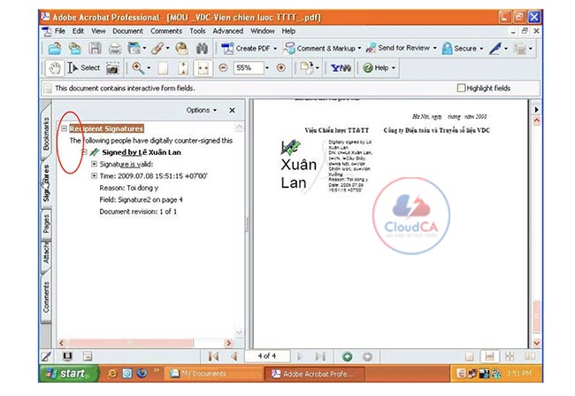Activate the Select text tool

pyautogui.click(x=84, y=68)
